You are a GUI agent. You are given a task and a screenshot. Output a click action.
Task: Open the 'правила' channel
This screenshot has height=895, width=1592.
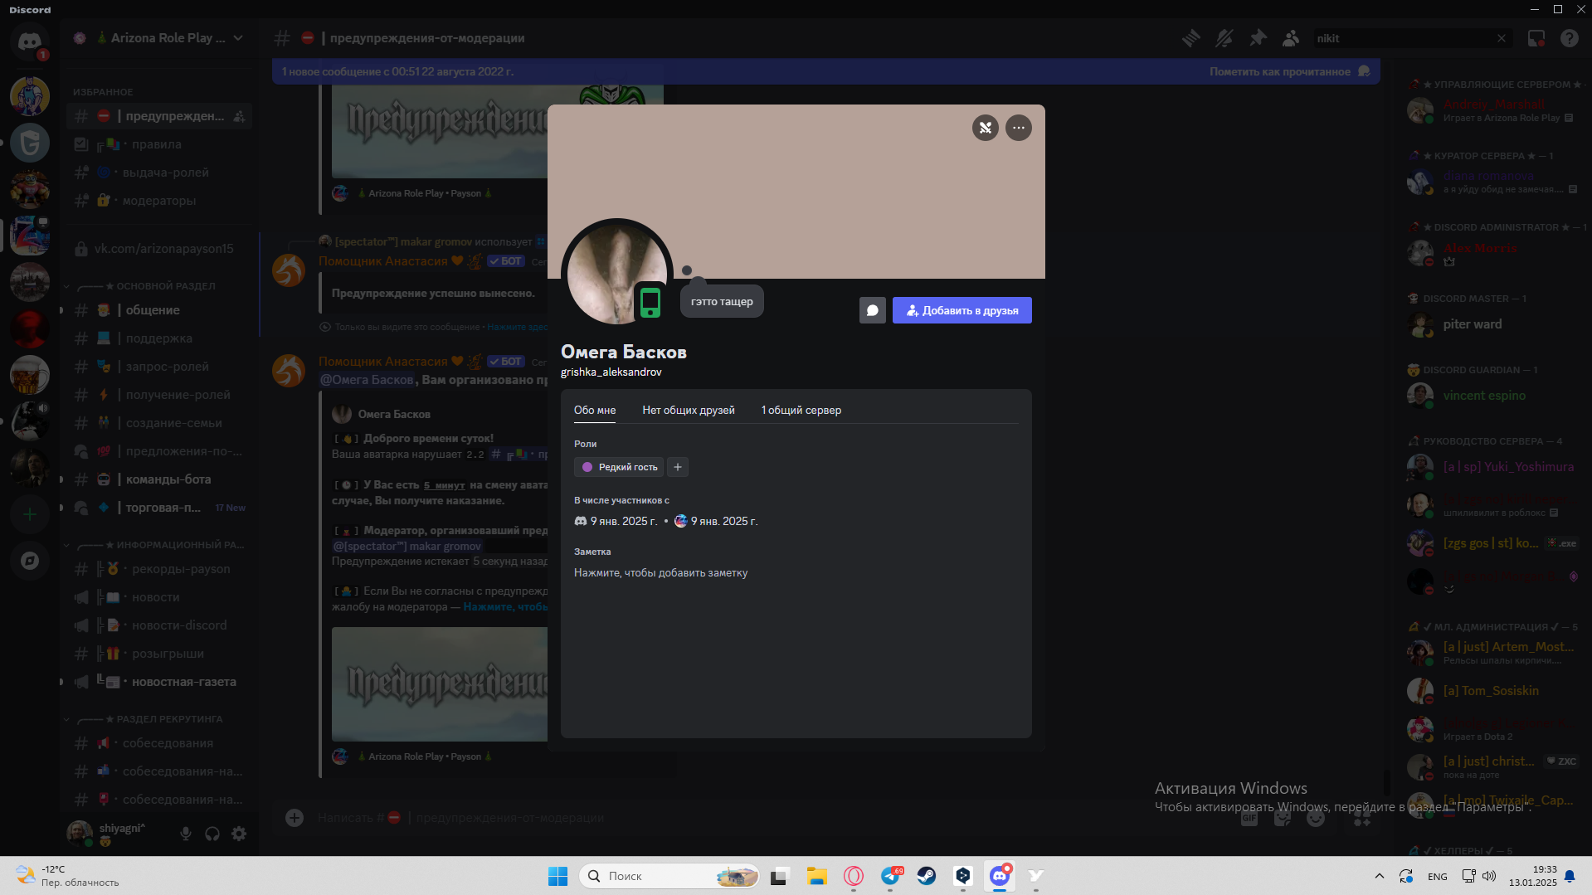[x=159, y=144]
